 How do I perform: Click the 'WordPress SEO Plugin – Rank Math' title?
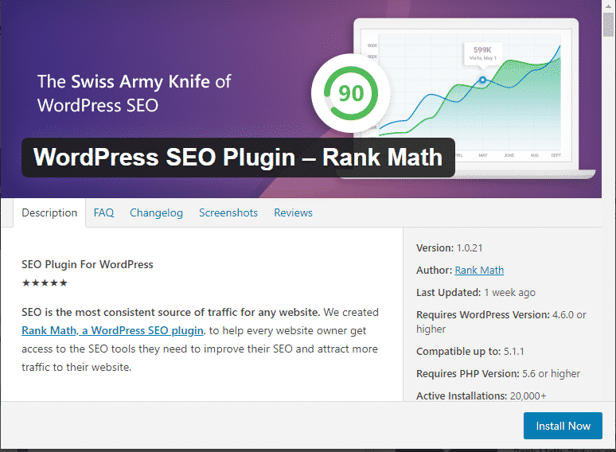pos(238,158)
